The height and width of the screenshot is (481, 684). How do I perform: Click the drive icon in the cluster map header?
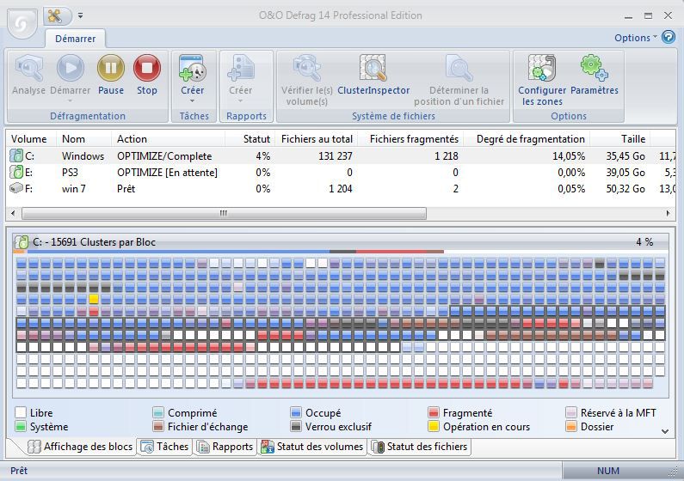click(x=22, y=242)
